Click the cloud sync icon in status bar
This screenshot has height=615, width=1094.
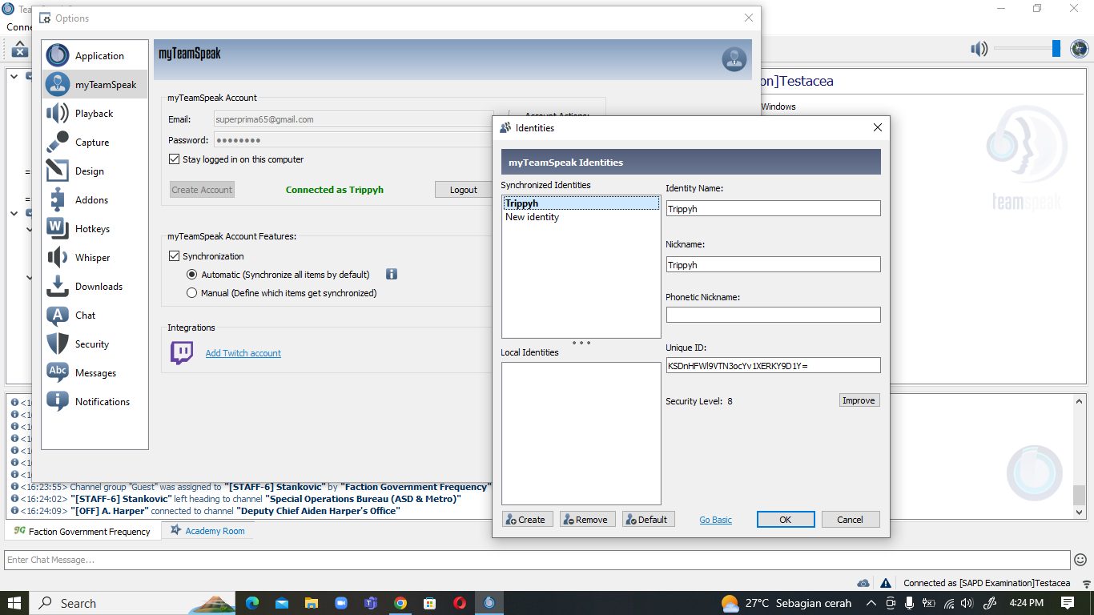pos(863,583)
